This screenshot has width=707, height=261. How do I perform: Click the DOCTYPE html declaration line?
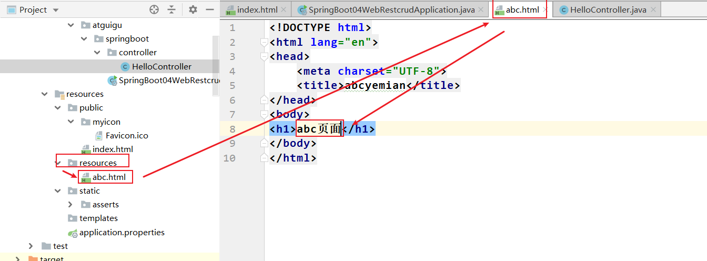(320, 27)
